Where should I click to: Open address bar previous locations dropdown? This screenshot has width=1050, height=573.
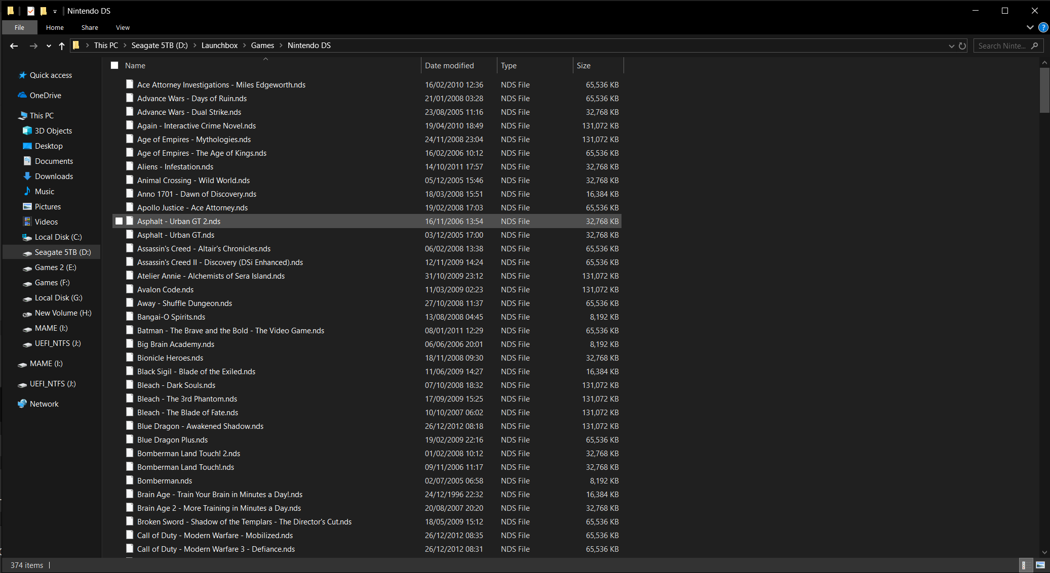point(951,46)
